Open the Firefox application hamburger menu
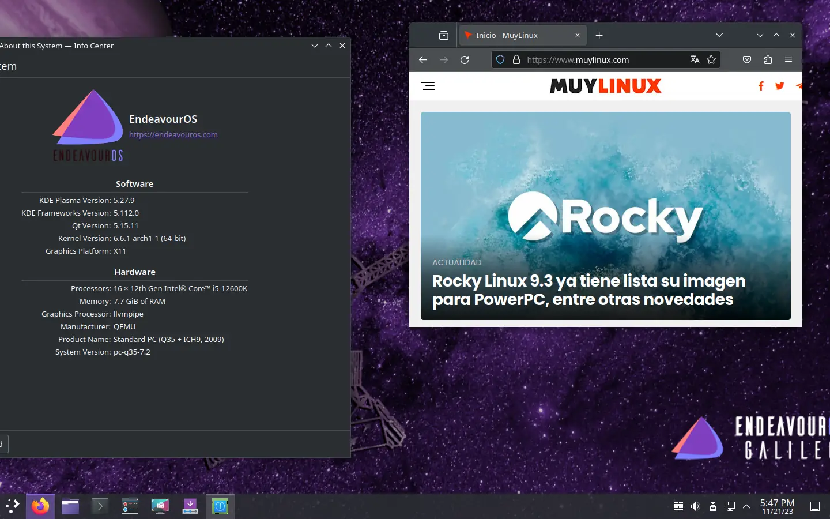This screenshot has height=519, width=830. 788,59
